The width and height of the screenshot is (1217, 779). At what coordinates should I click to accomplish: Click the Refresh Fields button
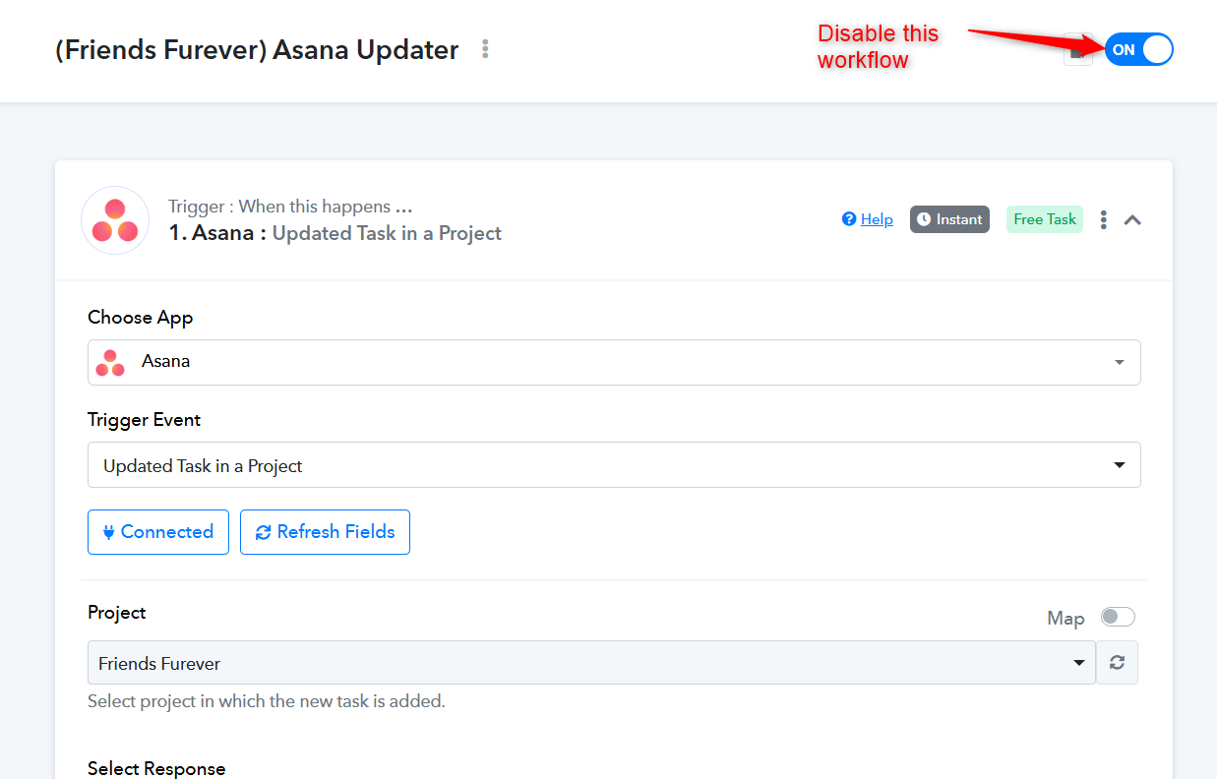tap(325, 532)
